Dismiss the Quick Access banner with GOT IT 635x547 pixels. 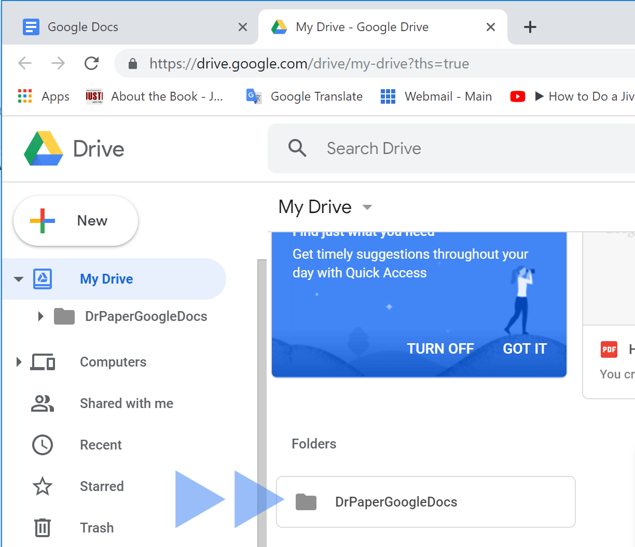(x=524, y=348)
